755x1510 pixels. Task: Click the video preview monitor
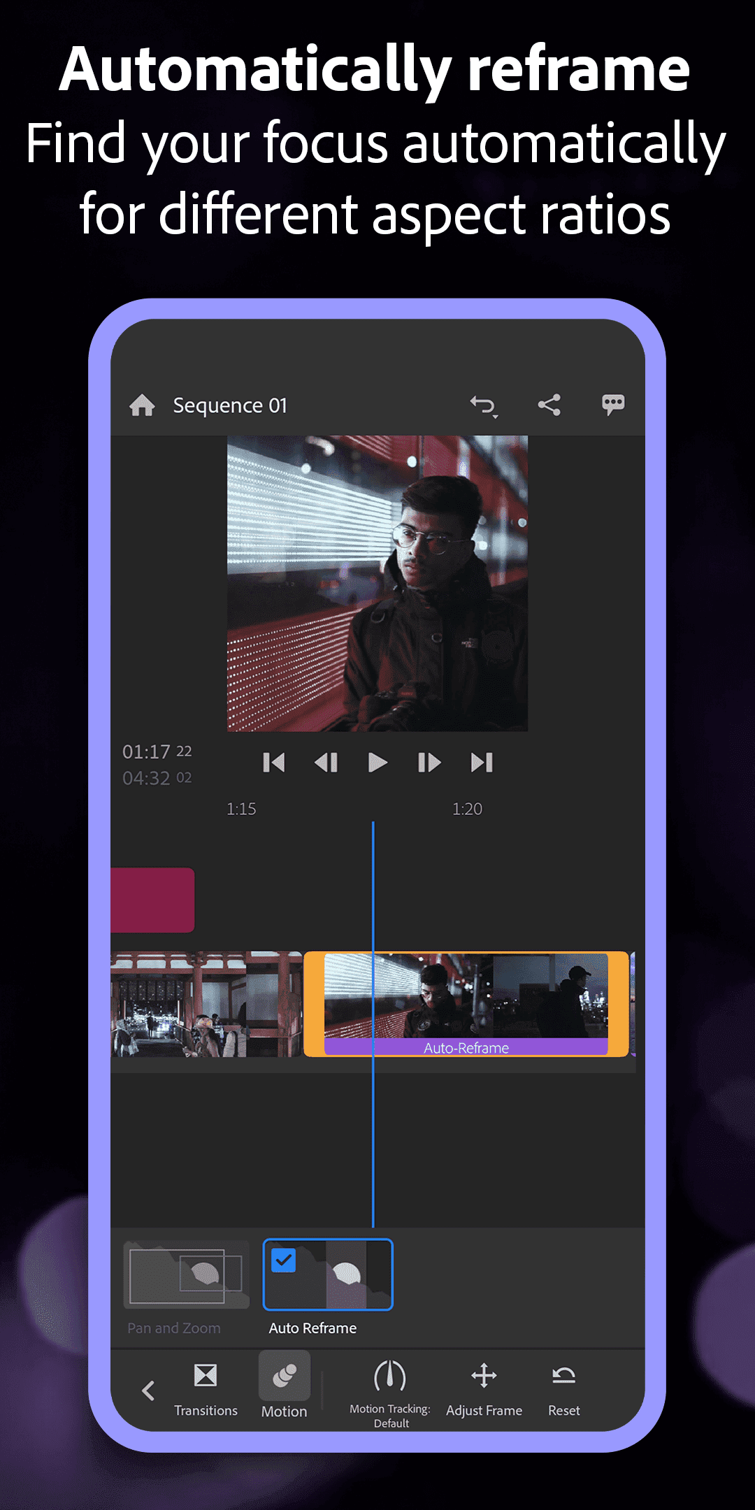(x=377, y=584)
